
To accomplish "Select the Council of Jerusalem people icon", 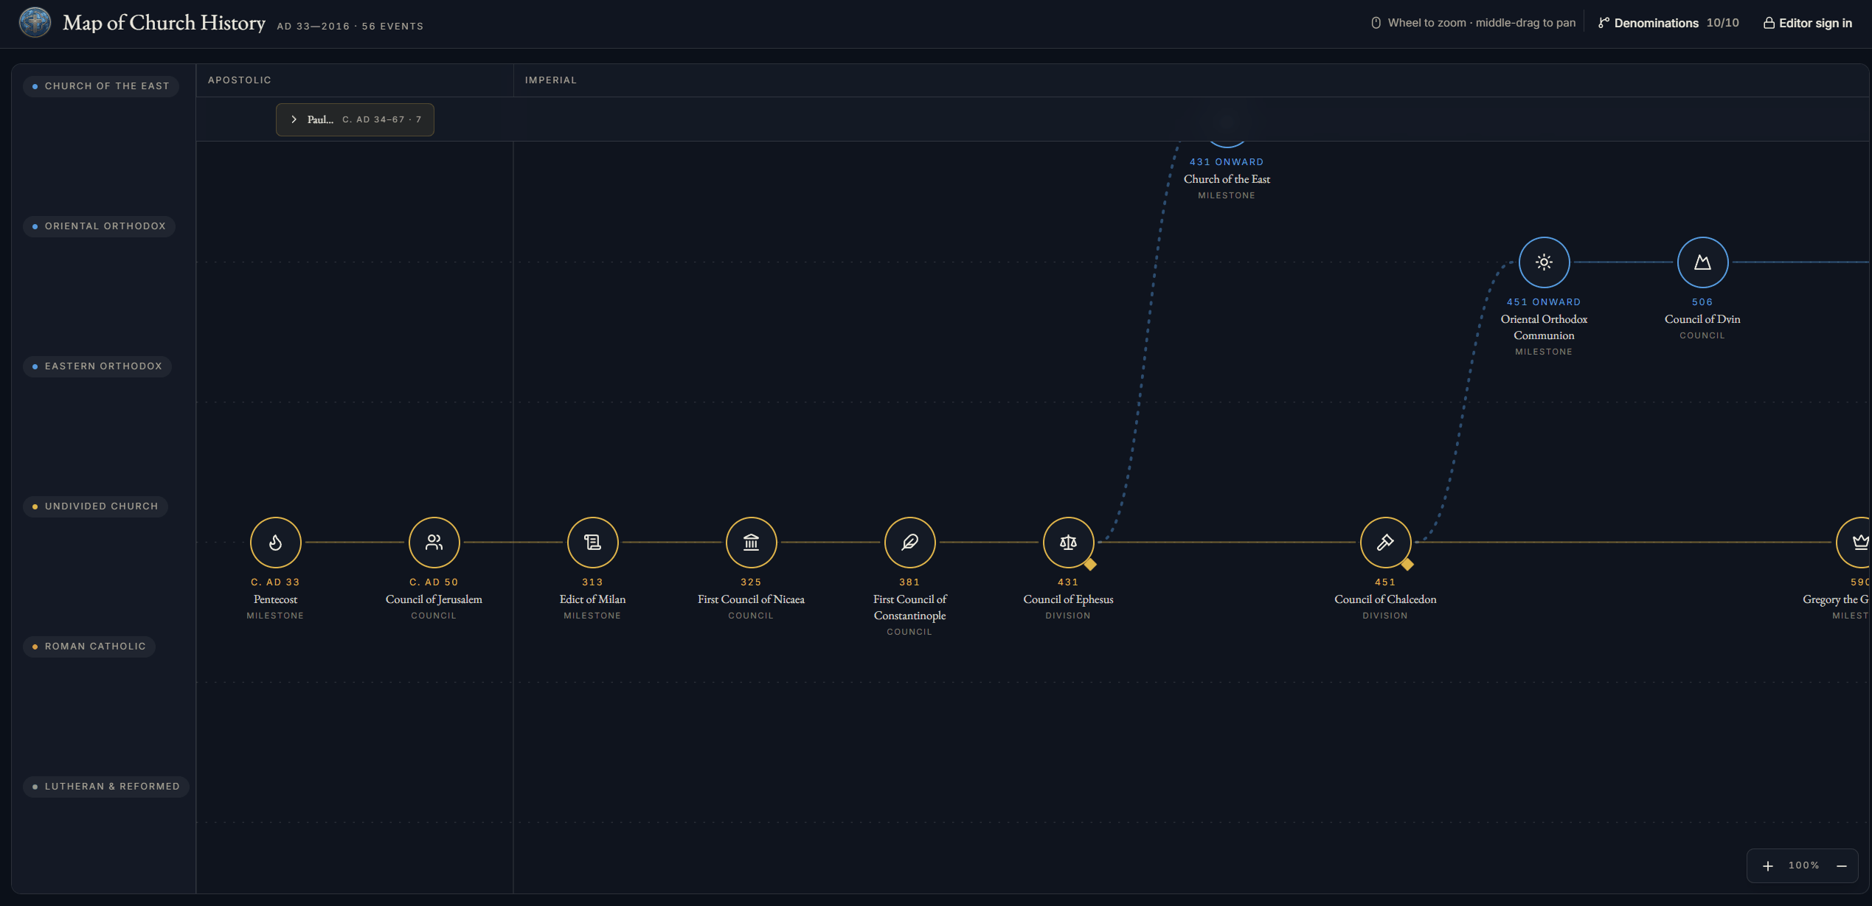I will tap(434, 543).
